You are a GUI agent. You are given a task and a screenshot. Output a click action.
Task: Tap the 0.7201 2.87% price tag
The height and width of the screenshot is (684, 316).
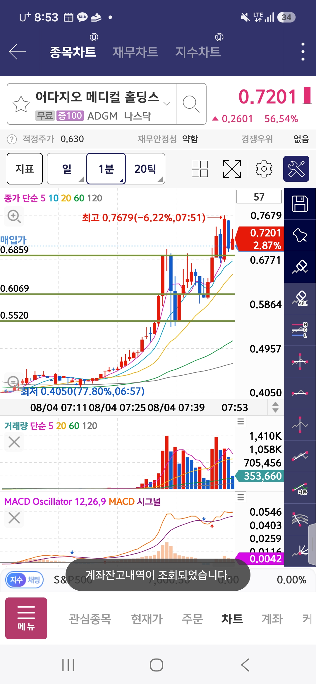click(x=260, y=239)
